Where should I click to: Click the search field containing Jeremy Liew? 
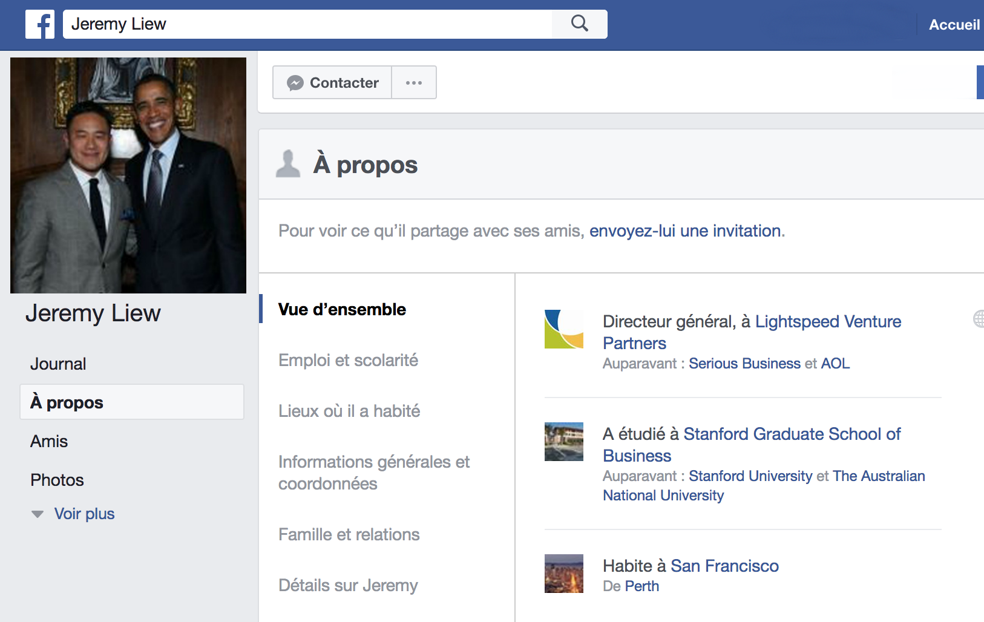point(307,24)
